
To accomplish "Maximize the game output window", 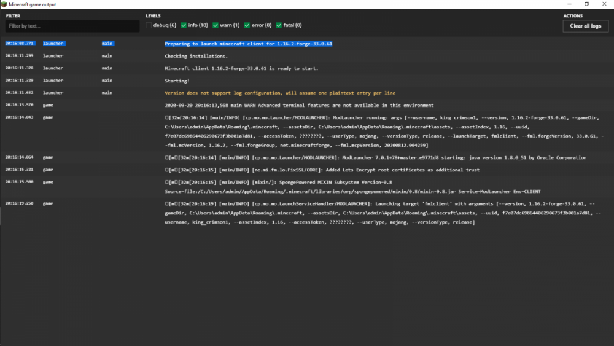I will pyautogui.click(x=586, y=4).
